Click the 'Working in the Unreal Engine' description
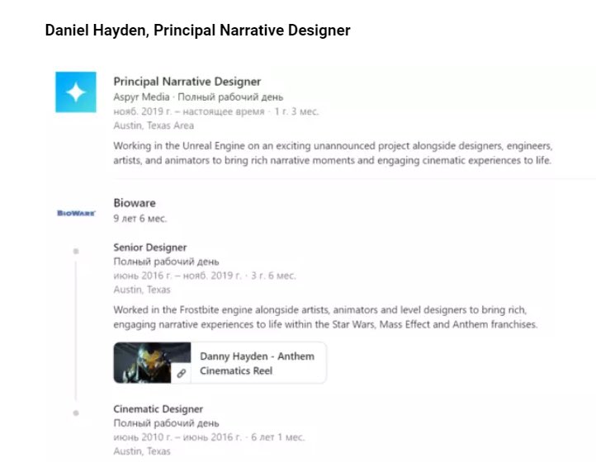The image size is (596, 467). click(333, 153)
